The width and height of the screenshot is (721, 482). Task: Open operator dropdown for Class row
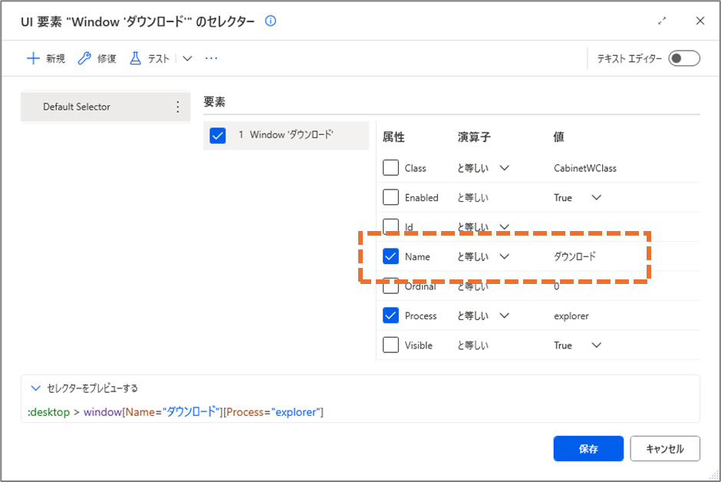[505, 168]
